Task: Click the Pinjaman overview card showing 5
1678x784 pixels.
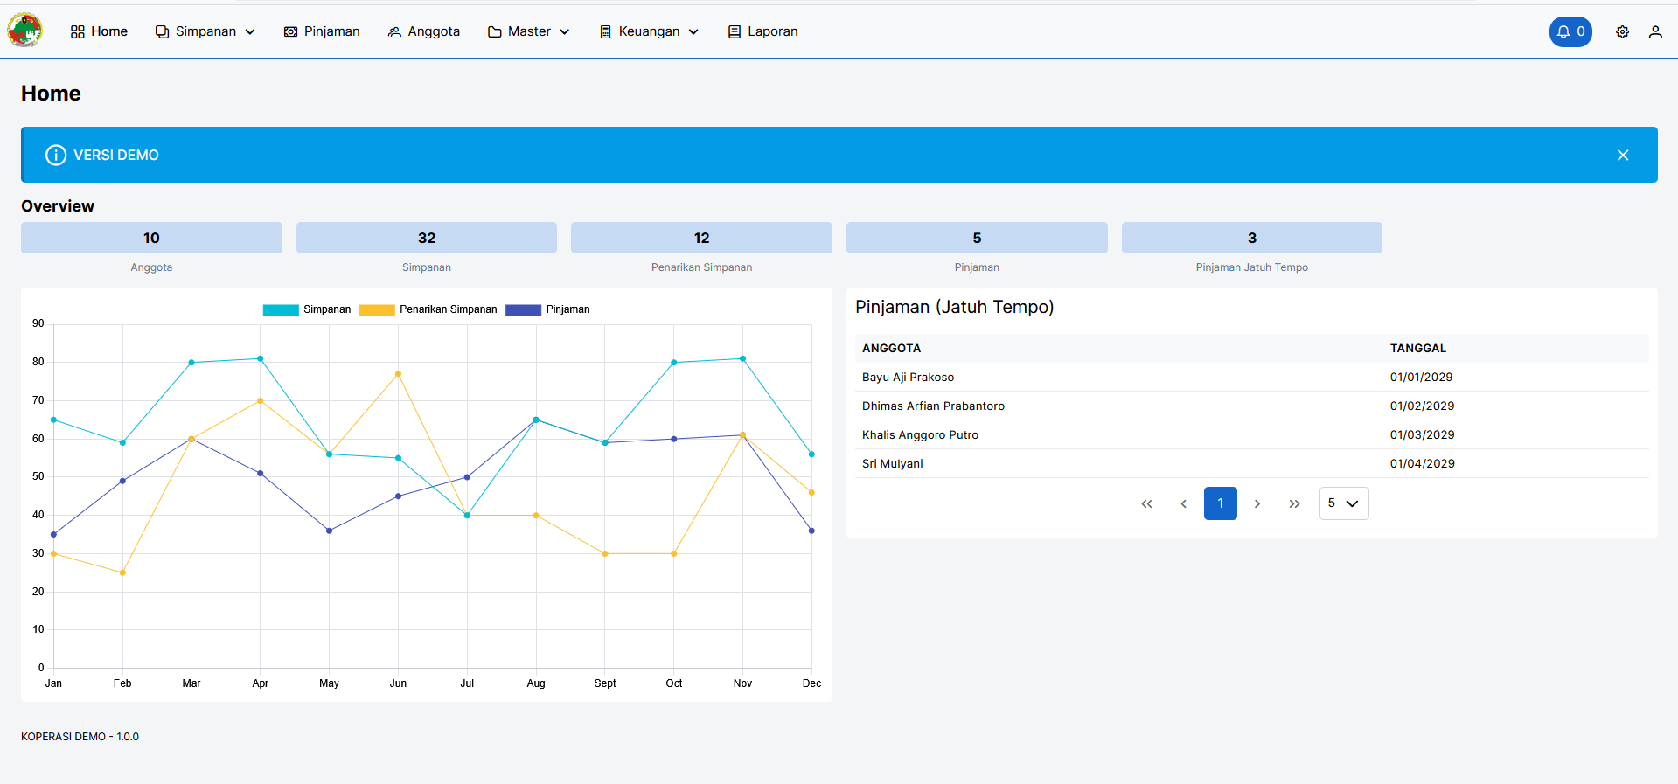Action: (x=977, y=238)
